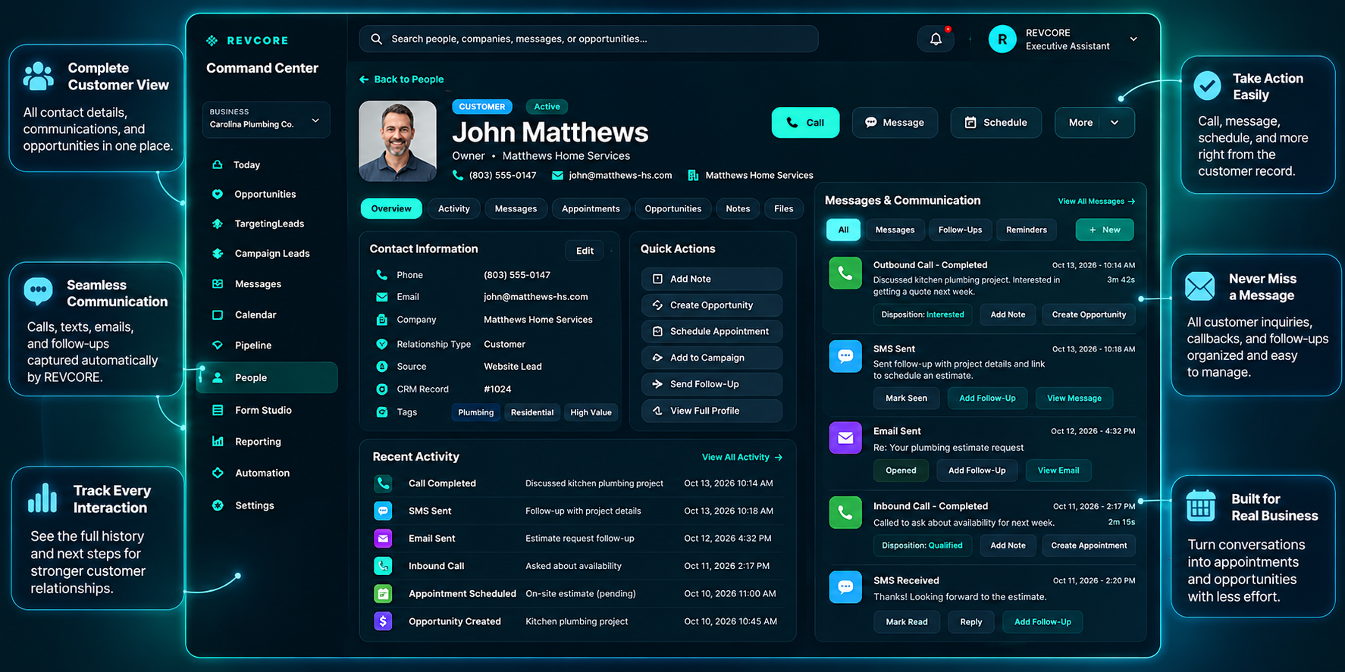Switch to the Messages profile tab
1345x672 pixels.
[516, 208]
